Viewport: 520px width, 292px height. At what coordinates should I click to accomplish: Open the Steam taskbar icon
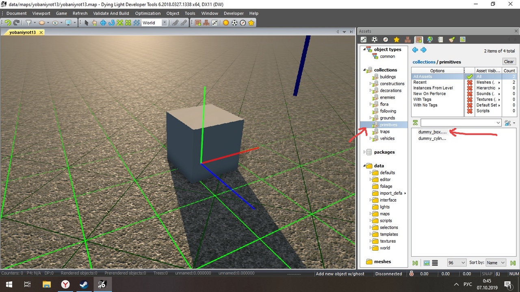pos(83,285)
